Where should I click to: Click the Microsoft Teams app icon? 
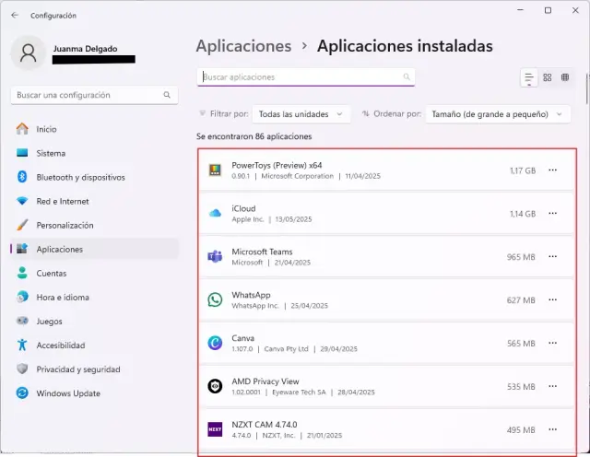(x=215, y=256)
